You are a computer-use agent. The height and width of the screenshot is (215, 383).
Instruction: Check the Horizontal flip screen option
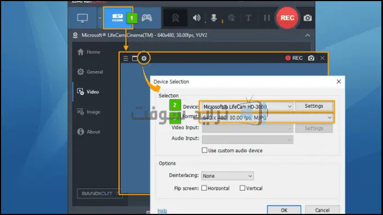tap(204, 188)
